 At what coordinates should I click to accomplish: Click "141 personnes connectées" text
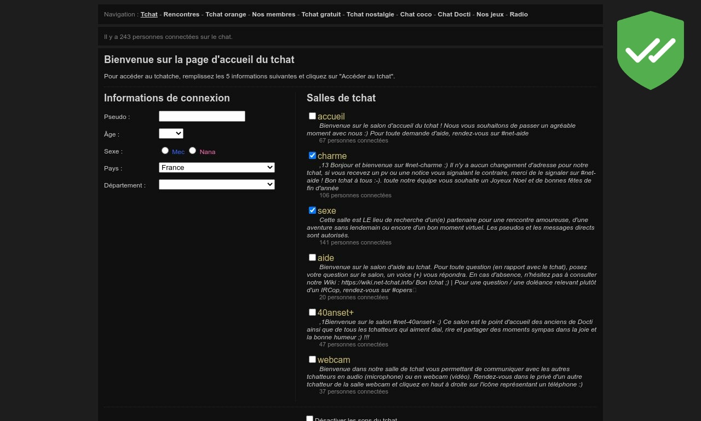(355, 242)
